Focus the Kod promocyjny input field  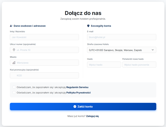44,75
